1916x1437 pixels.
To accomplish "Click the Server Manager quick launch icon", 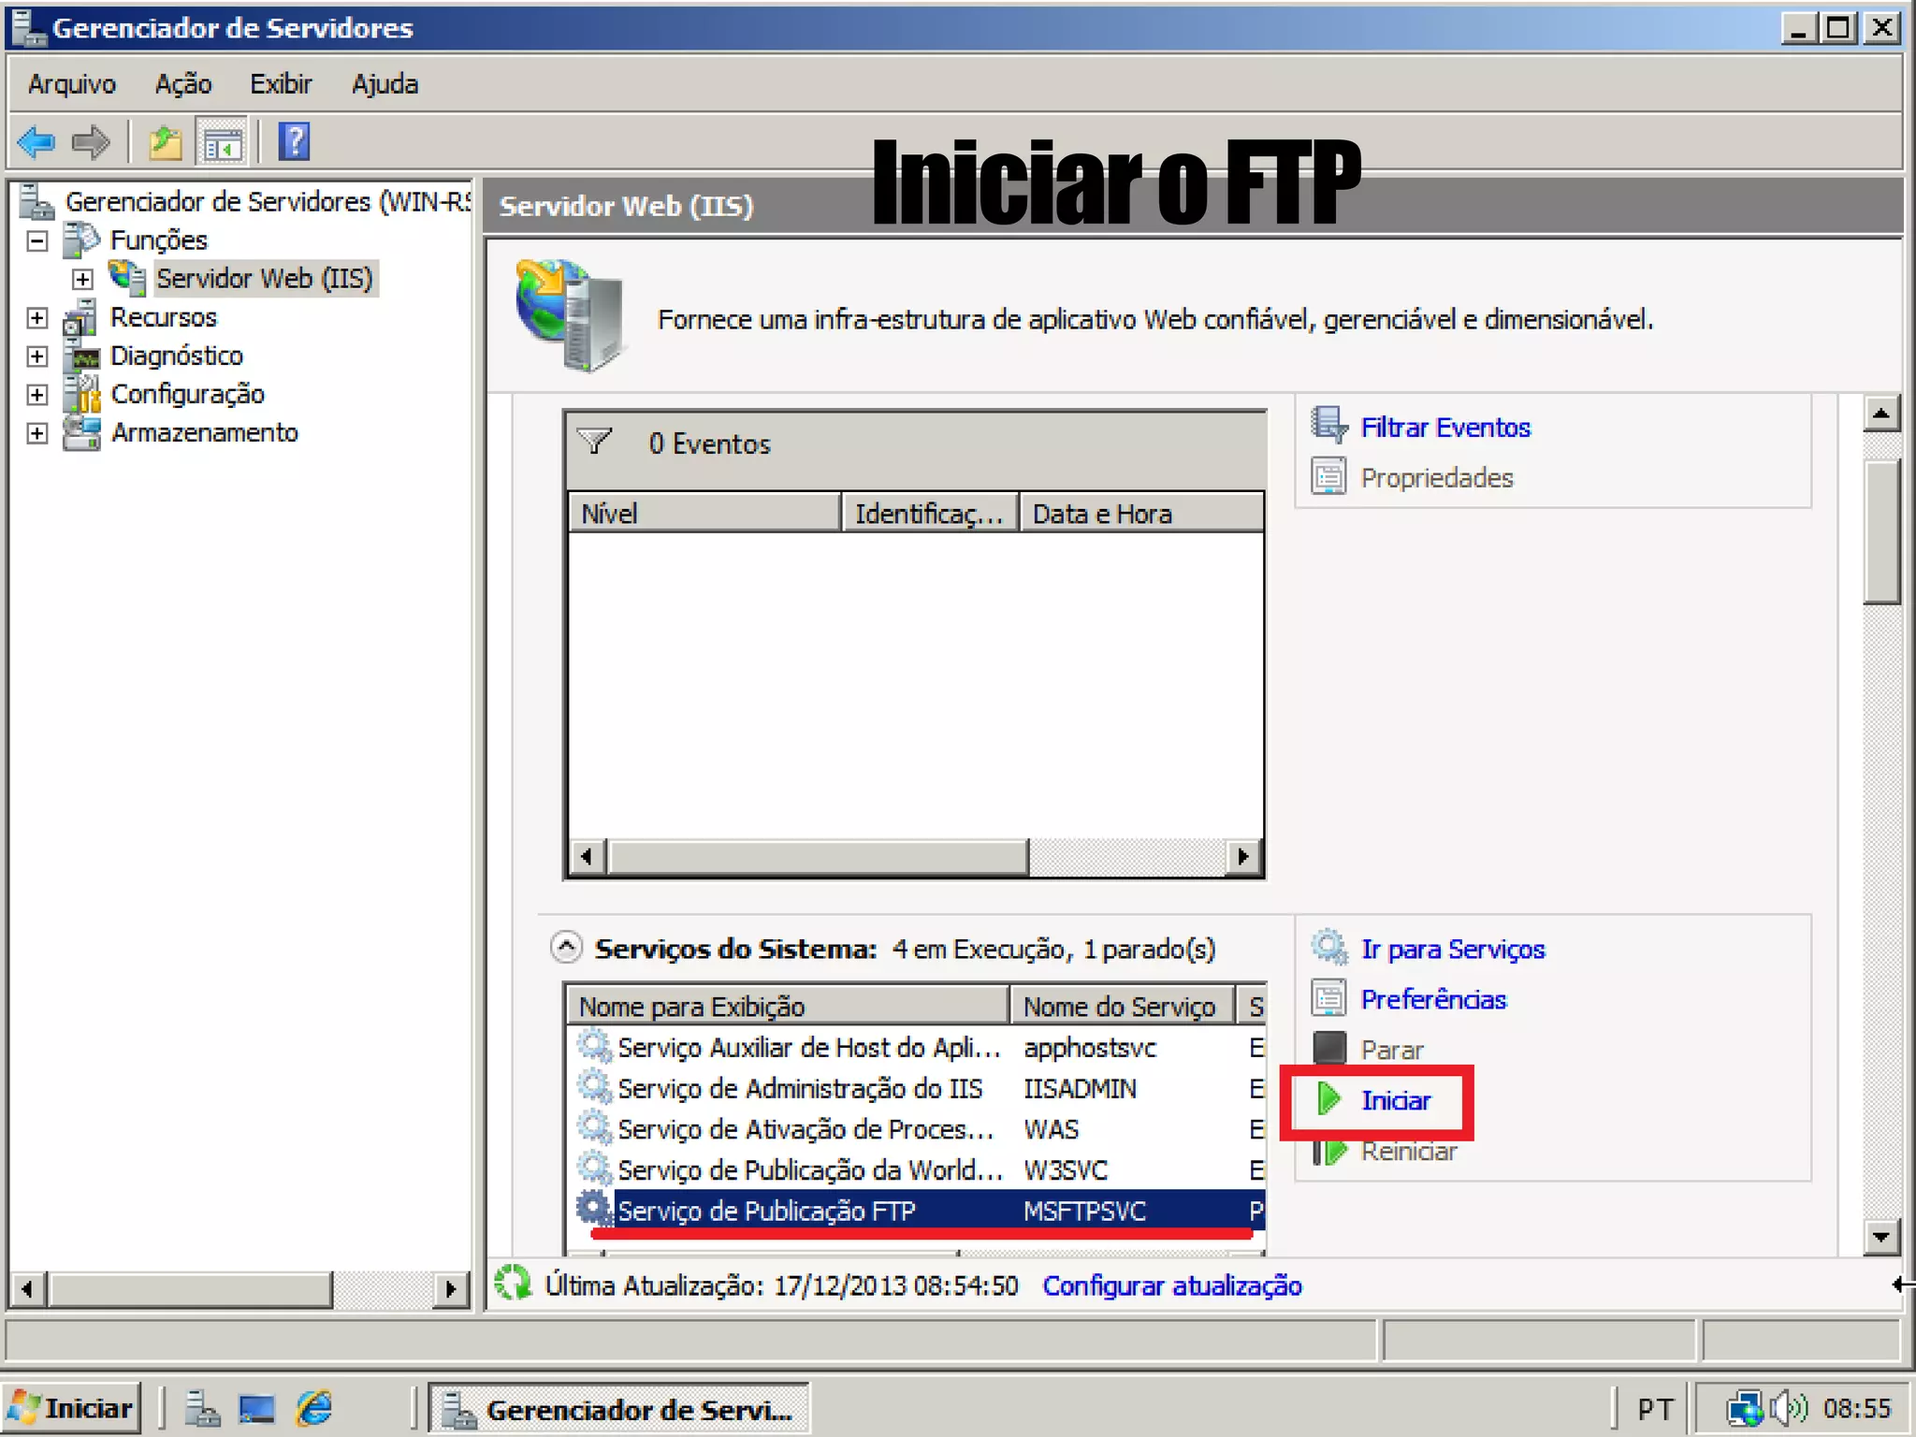I will pyautogui.click(x=201, y=1408).
